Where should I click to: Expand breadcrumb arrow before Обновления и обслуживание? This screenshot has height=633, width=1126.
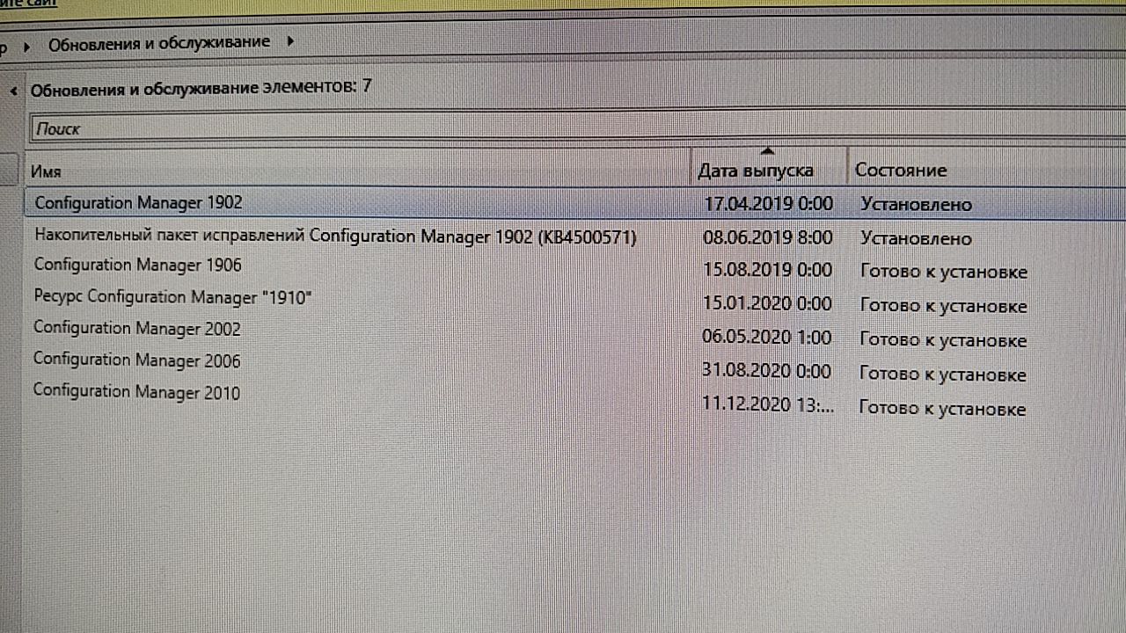click(27, 46)
